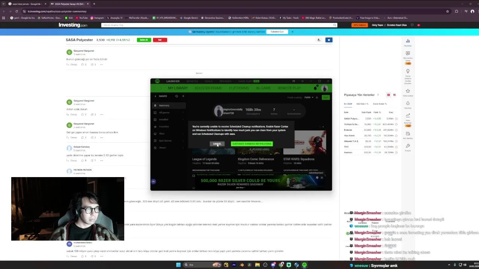
Task: Open the AI assistant icon in sidebar
Action: [x=408, y=53]
